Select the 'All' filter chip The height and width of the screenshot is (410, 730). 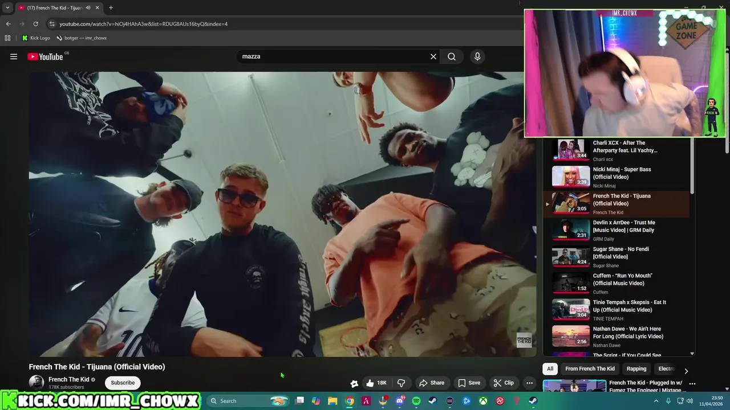550,369
